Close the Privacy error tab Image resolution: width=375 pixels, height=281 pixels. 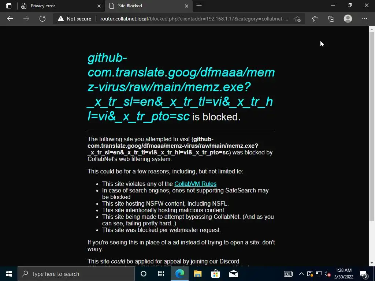coord(99,6)
